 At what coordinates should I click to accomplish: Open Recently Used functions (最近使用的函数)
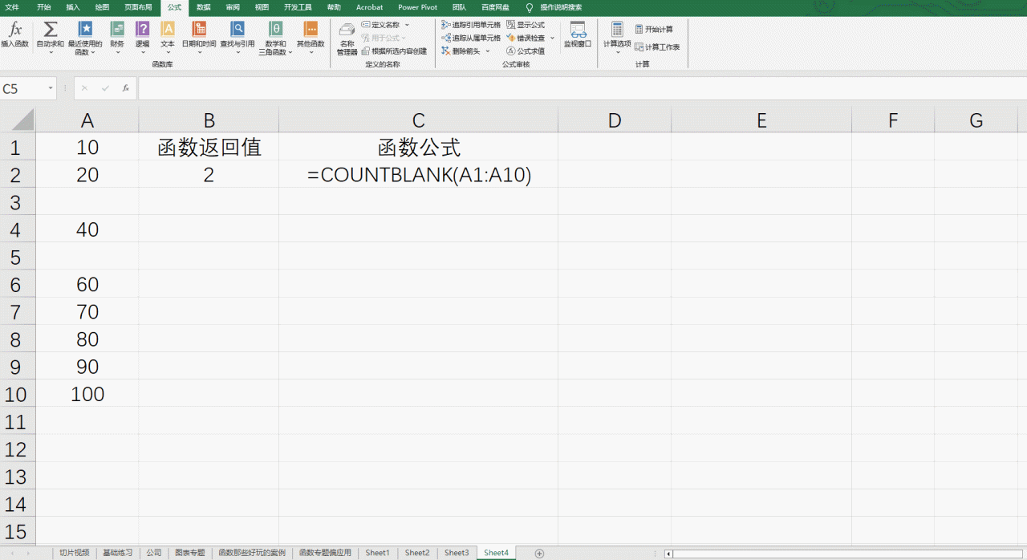85,38
